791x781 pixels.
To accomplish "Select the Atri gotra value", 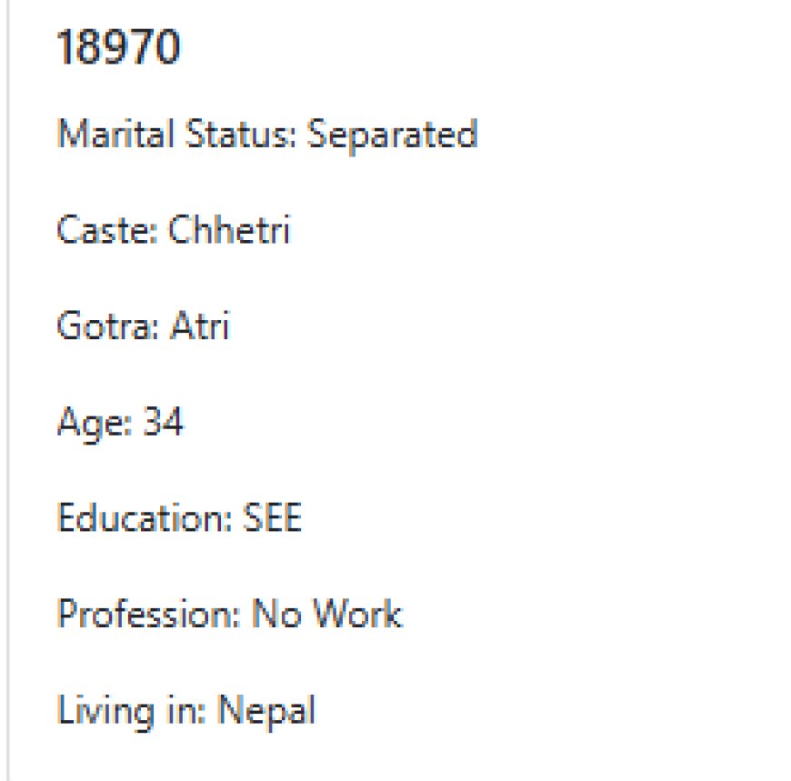I will (200, 325).
